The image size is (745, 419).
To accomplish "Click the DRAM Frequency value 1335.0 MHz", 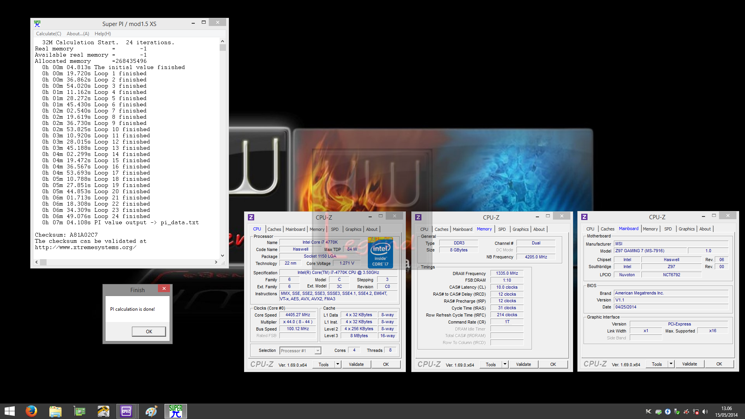I will coord(507,274).
